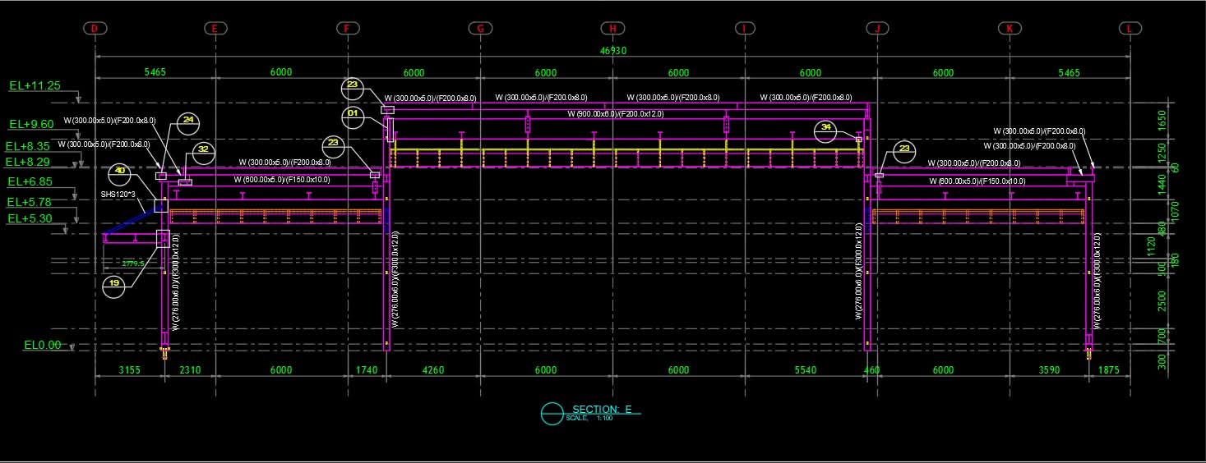Viewport: 1206px width, 463px height.
Task: Click detail callout bubble 01
Action: pyautogui.click(x=353, y=113)
